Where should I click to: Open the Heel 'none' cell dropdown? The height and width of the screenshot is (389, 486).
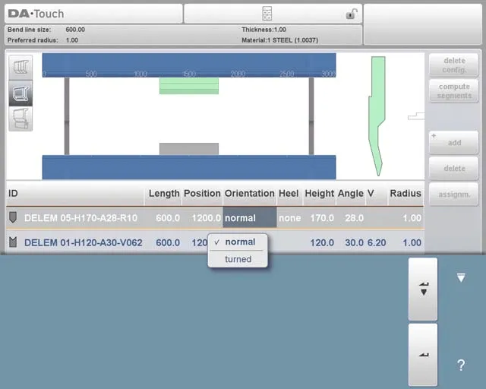(289, 217)
